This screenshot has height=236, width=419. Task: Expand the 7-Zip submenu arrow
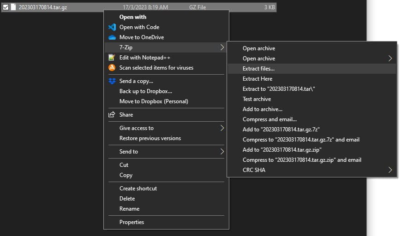coord(222,47)
